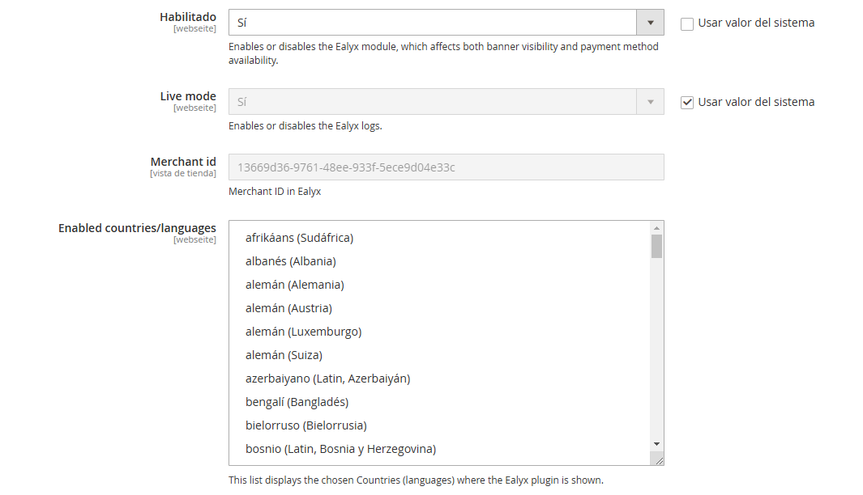Click the Habilitado dropdown arrow button
Screen dimensions: 863x495
click(x=650, y=23)
